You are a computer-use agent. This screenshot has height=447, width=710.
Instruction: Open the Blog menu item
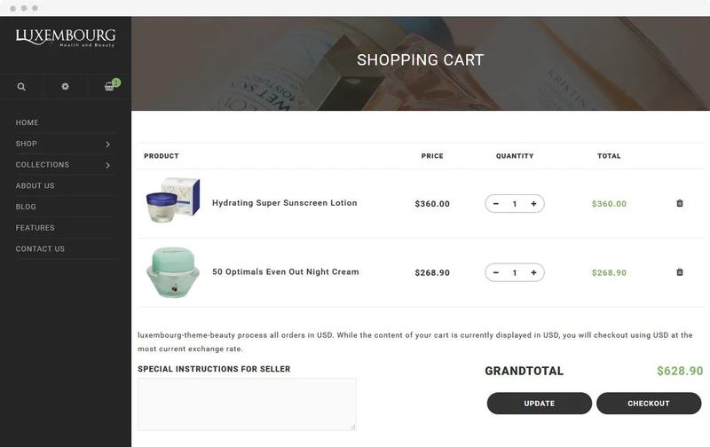26,207
